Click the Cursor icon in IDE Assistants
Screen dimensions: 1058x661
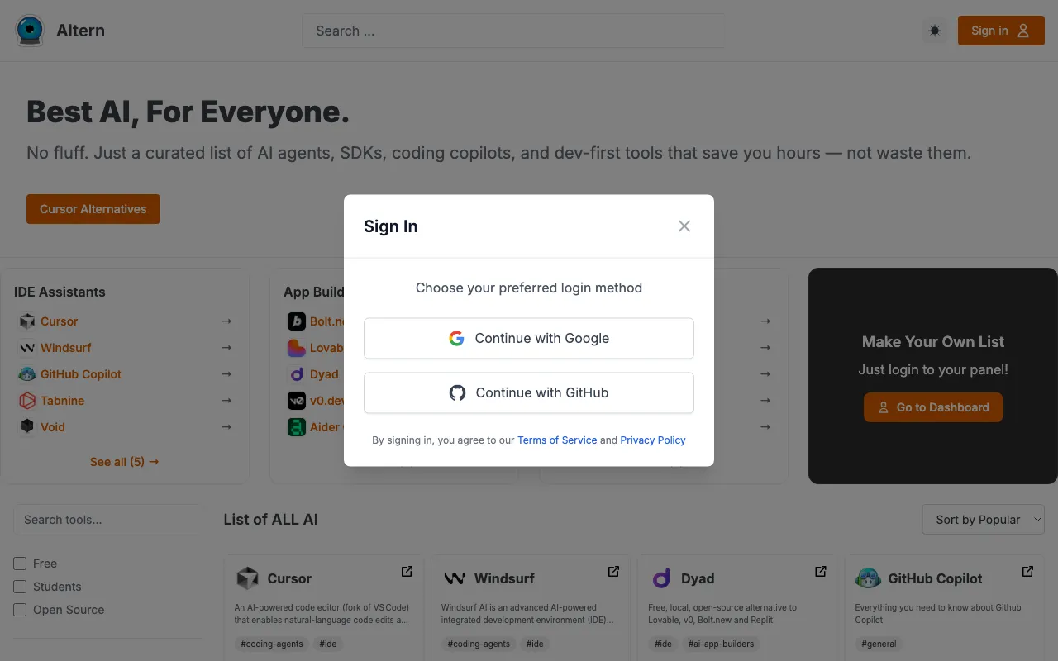pyautogui.click(x=27, y=321)
